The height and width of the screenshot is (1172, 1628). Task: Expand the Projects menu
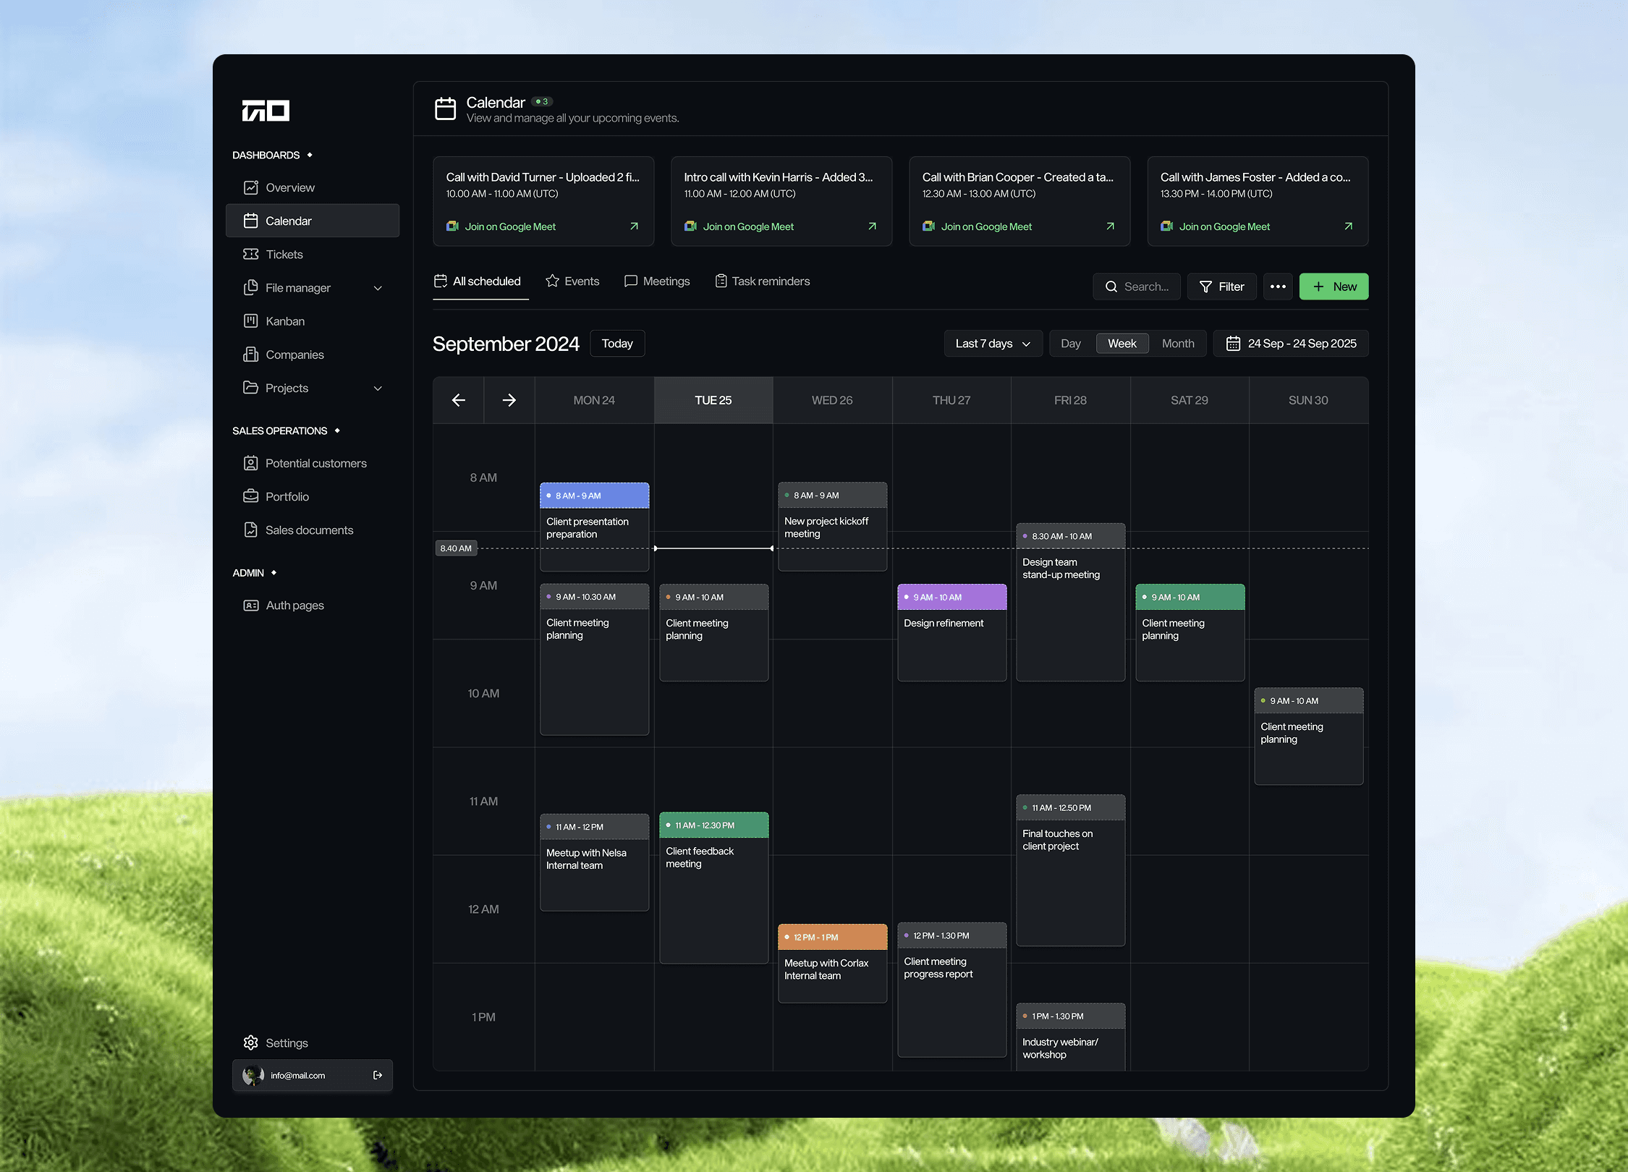[378, 388]
